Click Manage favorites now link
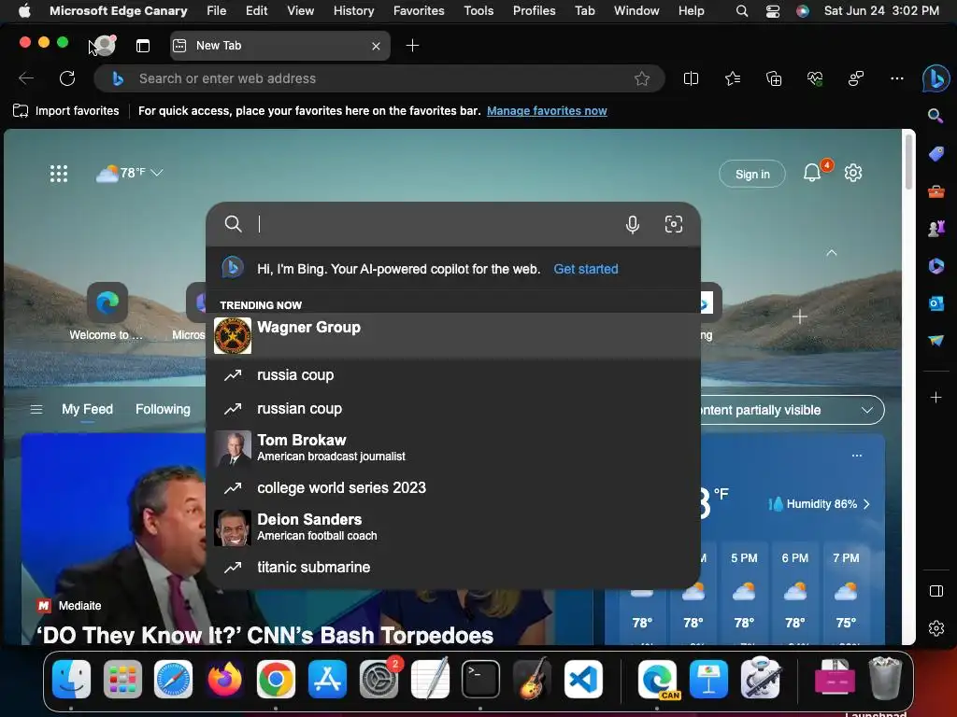Viewport: 957px width, 717px height. pyautogui.click(x=547, y=111)
